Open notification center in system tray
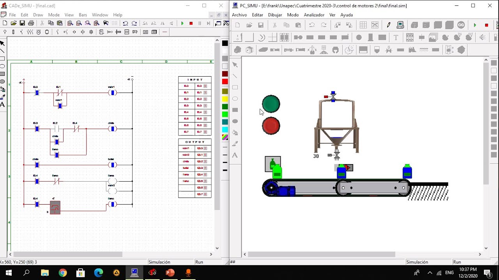This screenshot has width=499, height=280. click(487, 273)
